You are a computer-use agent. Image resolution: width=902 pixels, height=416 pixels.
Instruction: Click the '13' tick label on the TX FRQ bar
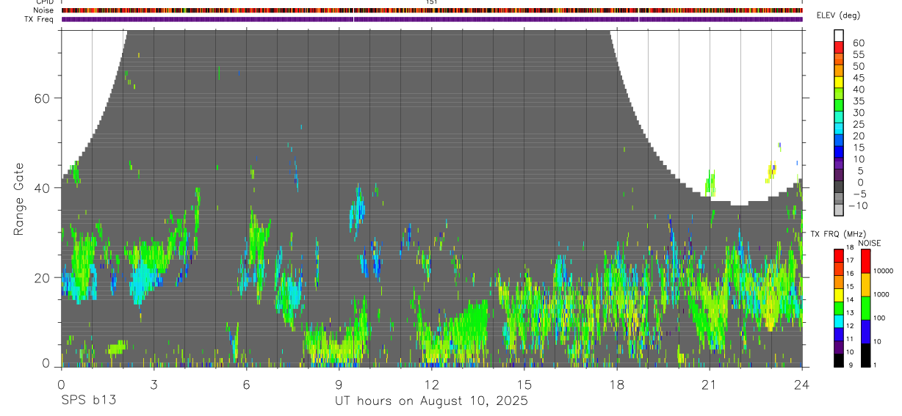(851, 313)
